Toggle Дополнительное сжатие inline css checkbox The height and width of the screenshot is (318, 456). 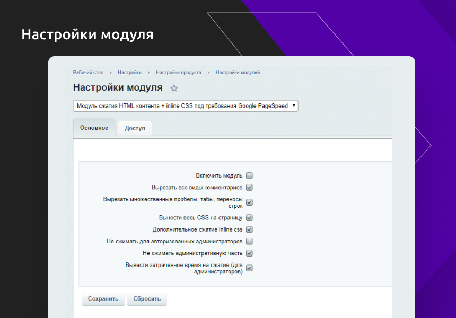click(249, 229)
